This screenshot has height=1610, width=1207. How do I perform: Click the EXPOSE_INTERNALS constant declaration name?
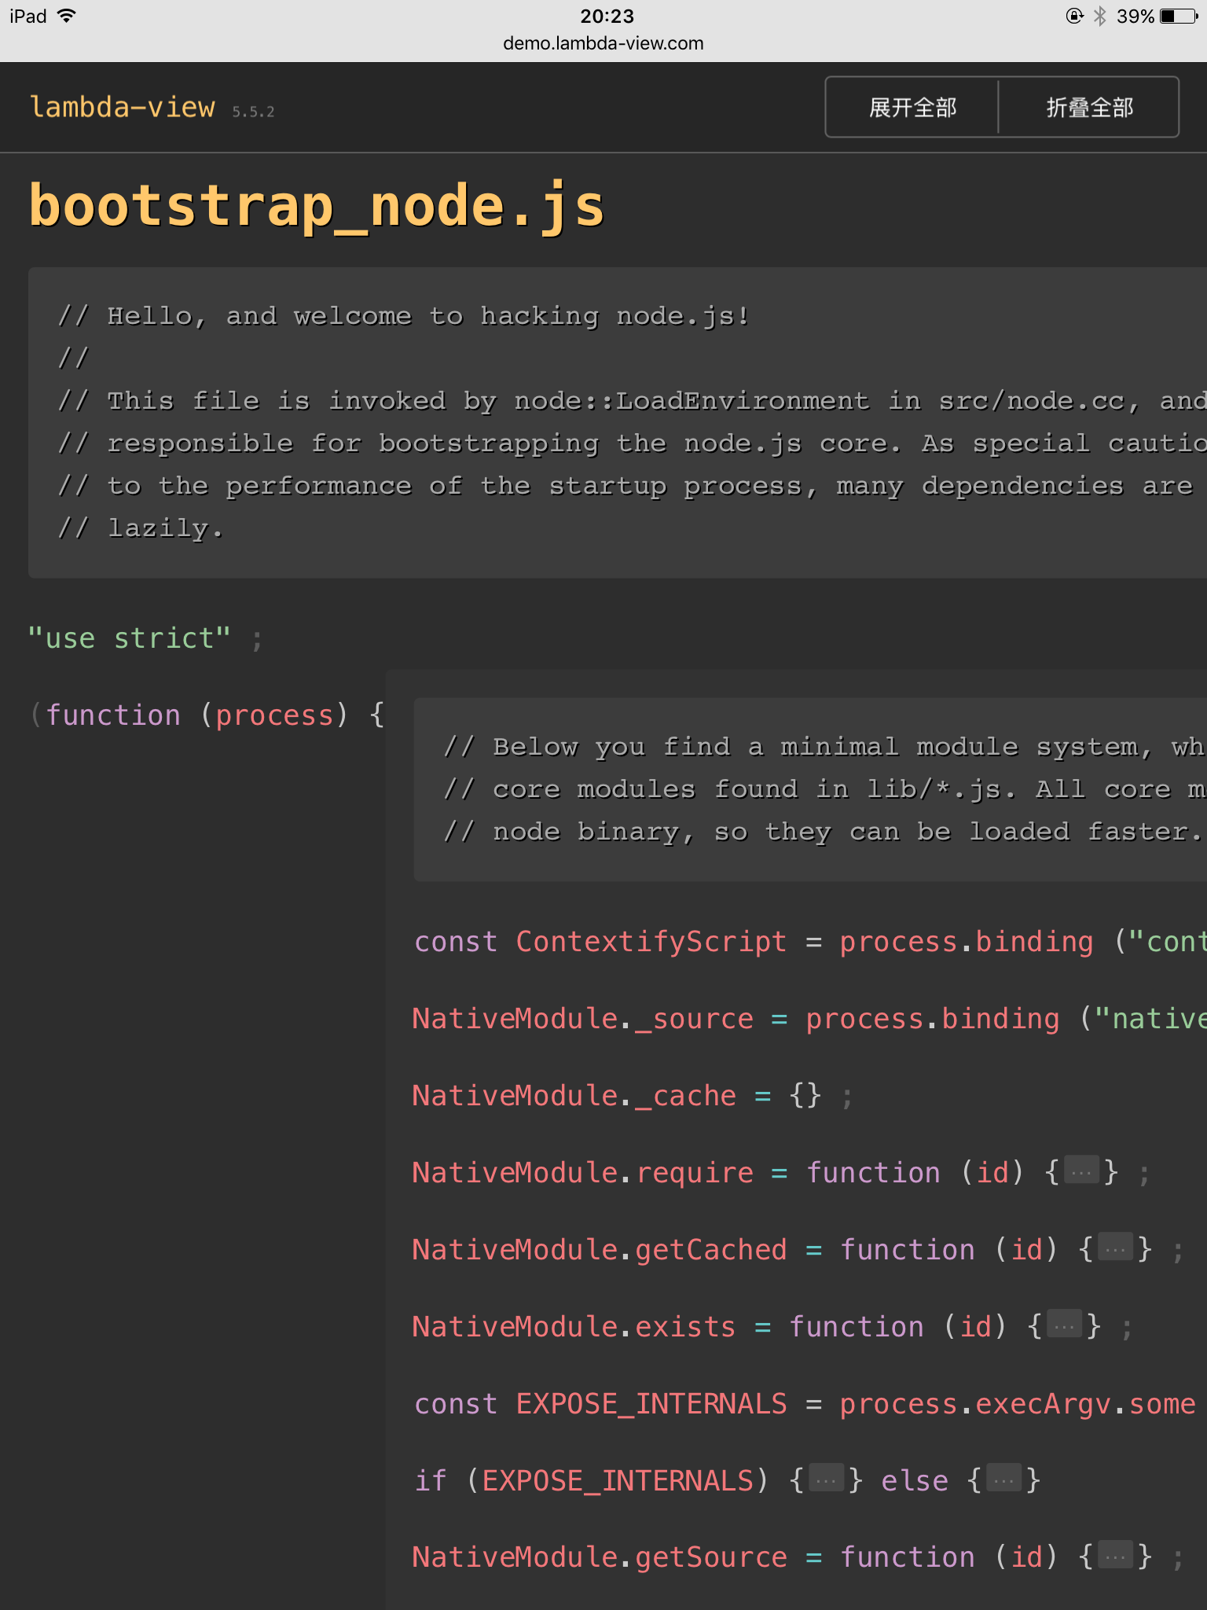click(651, 1403)
